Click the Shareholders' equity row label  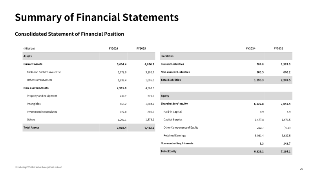[174, 104]
